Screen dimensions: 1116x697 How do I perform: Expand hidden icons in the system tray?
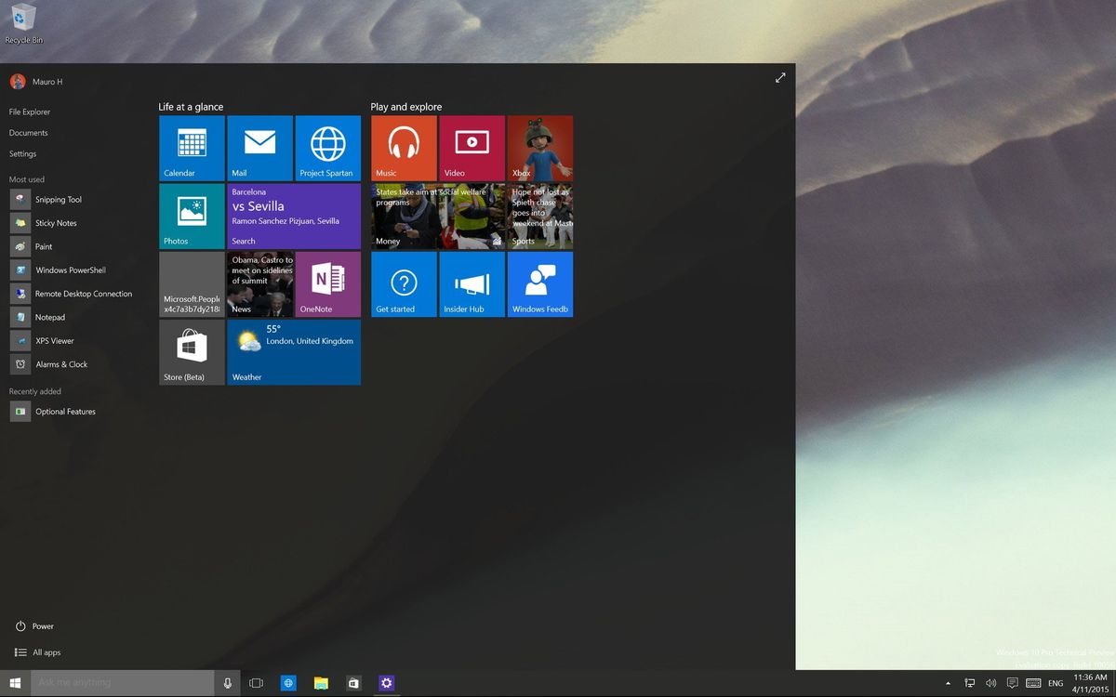[x=948, y=682]
